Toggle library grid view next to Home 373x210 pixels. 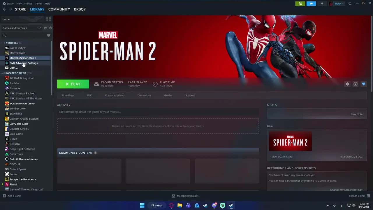[48, 19]
